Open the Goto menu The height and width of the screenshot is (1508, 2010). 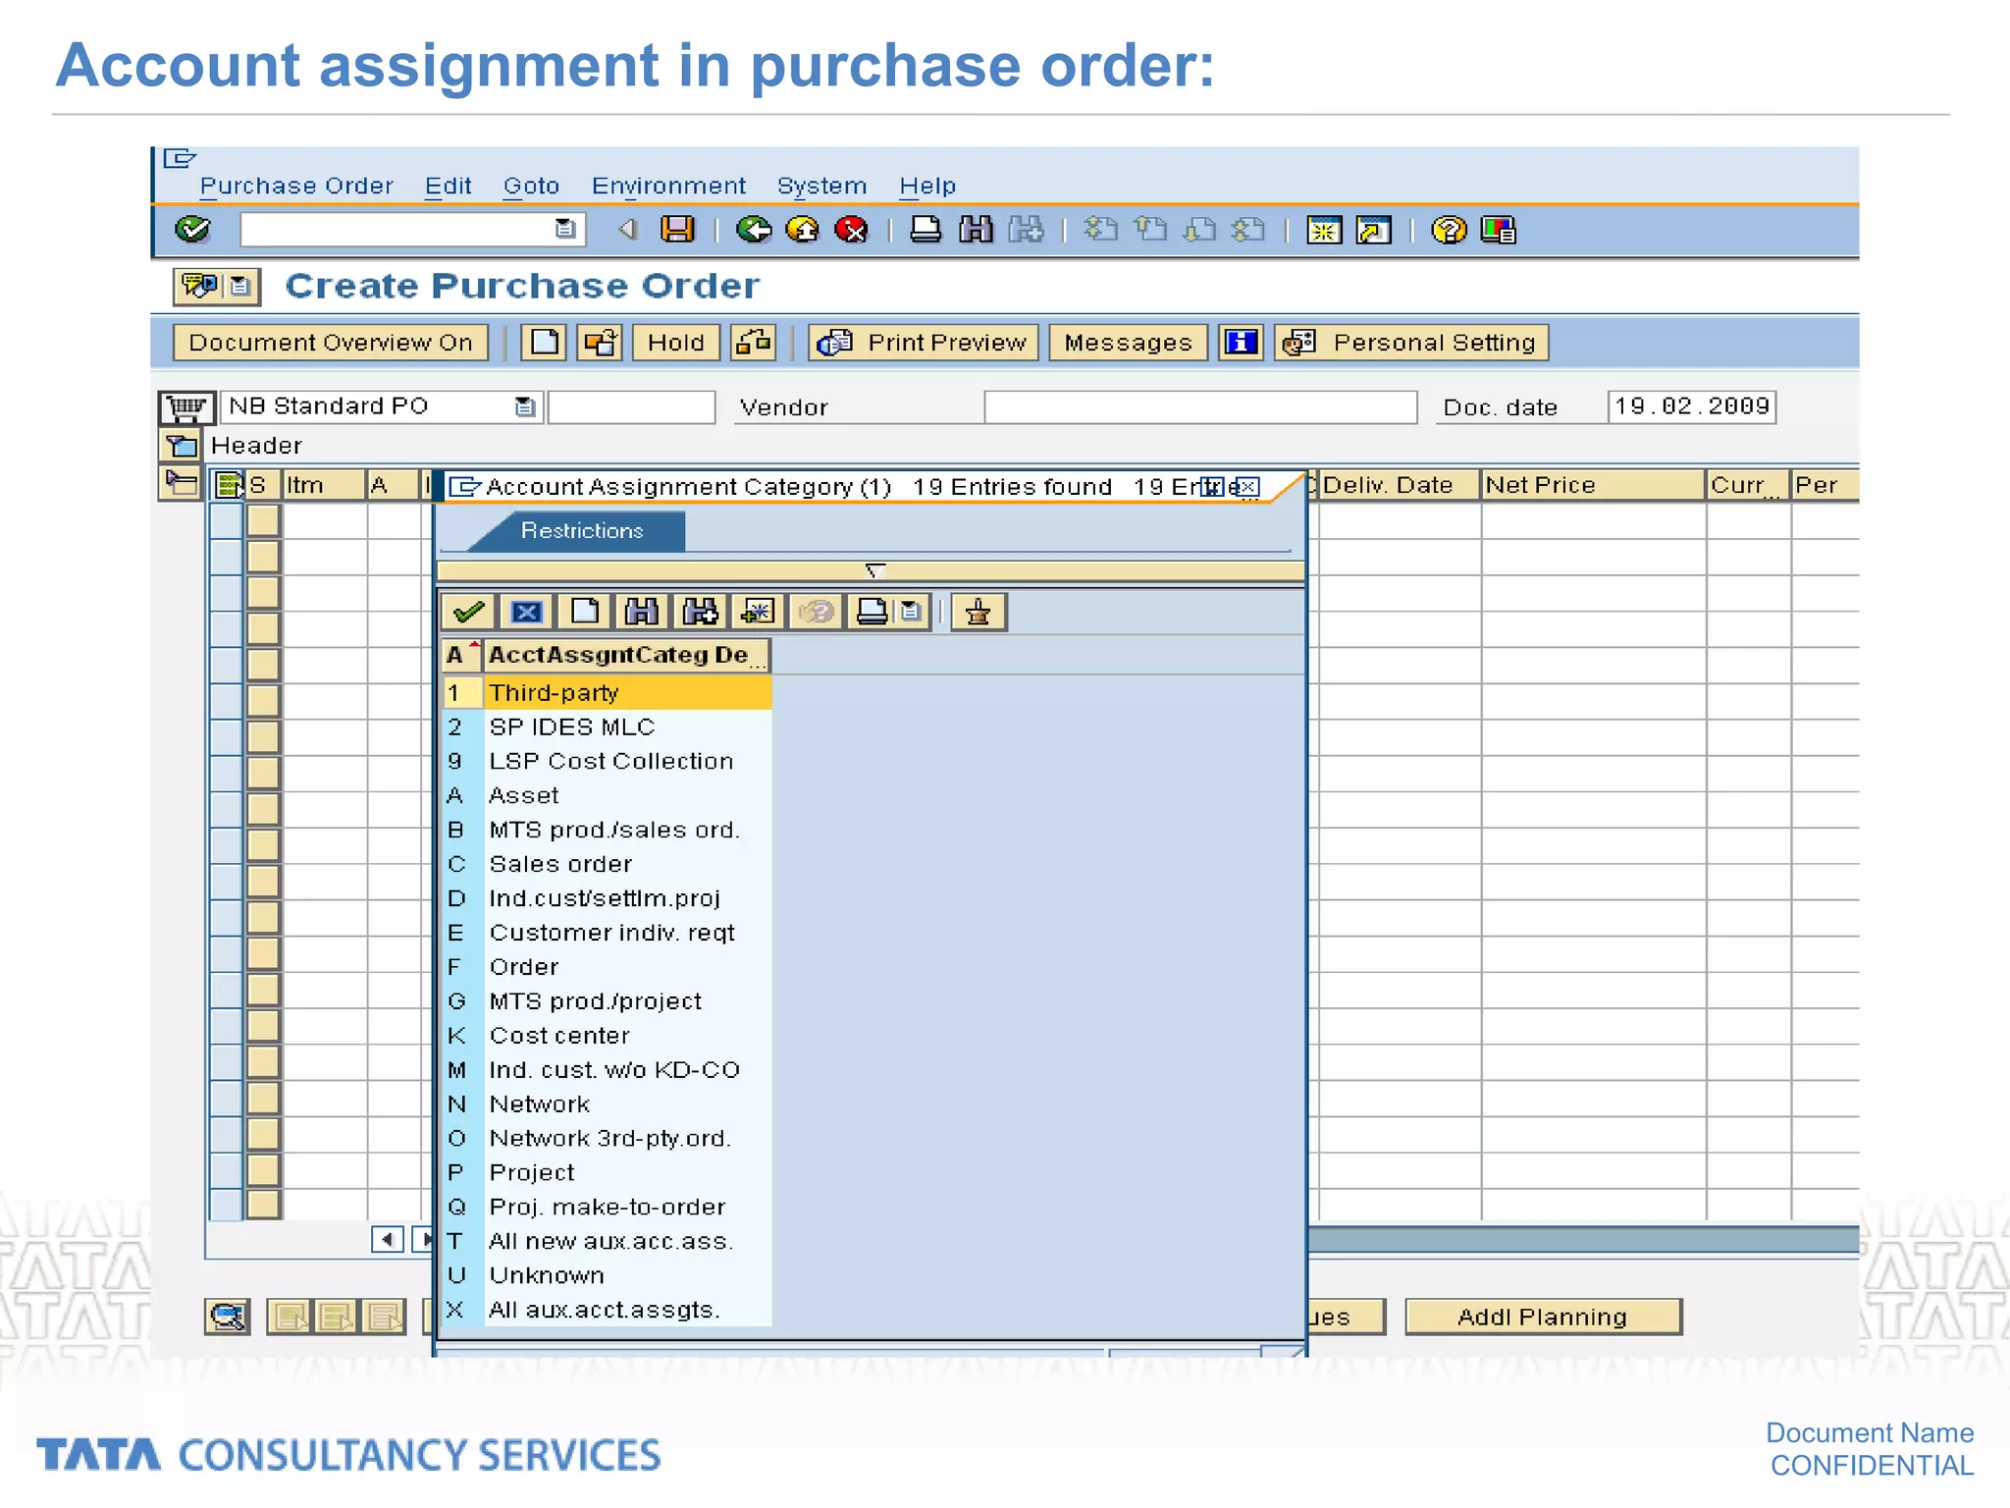click(531, 186)
